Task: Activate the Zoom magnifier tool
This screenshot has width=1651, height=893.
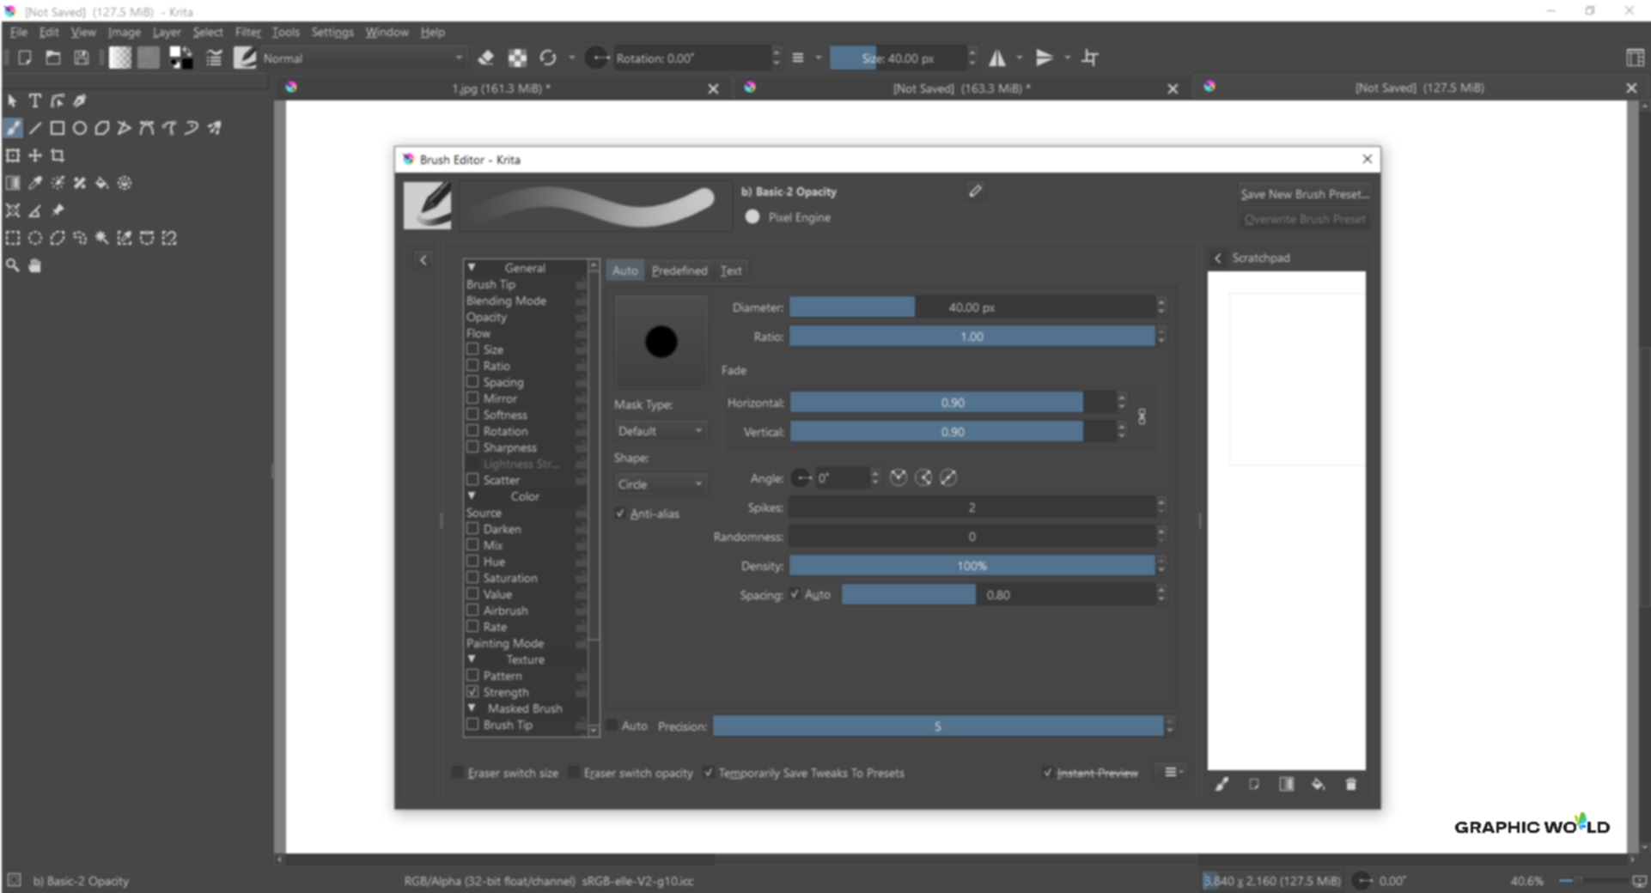Action: (x=13, y=266)
